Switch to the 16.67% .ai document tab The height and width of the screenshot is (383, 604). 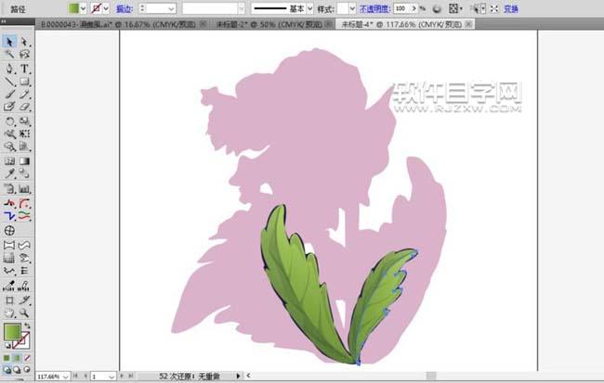point(122,25)
